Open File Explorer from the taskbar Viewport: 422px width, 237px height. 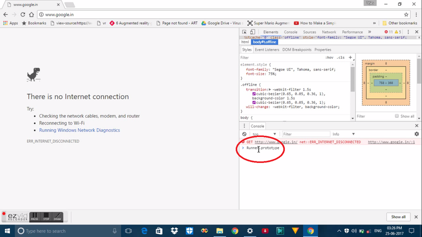220,231
